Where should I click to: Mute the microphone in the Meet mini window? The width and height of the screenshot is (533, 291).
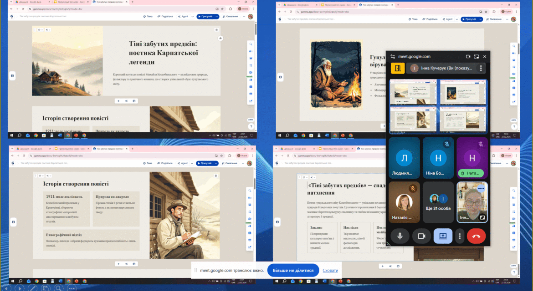click(x=400, y=236)
